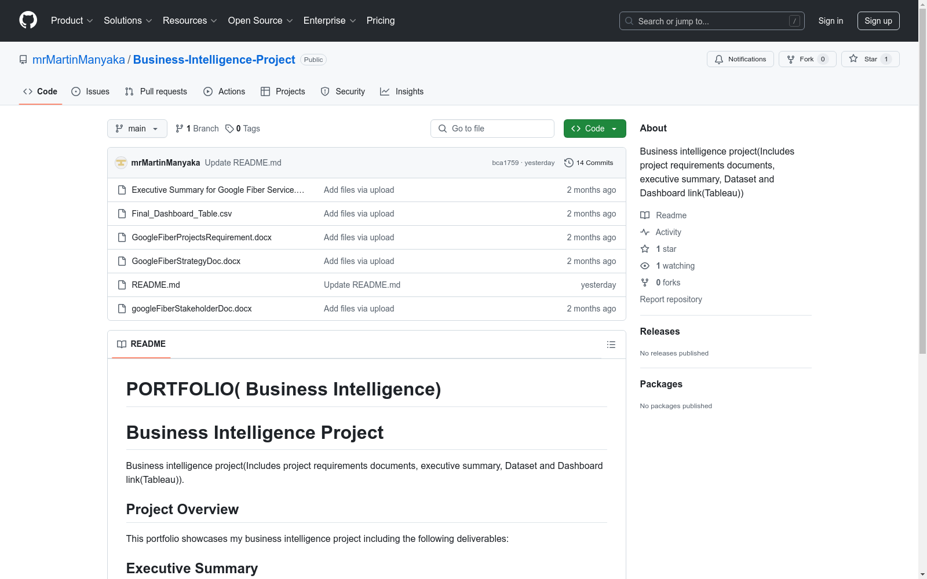This screenshot has width=927, height=579.
Task: Click file icon for Final_Dashboard_Table.csv
Action: pyautogui.click(x=122, y=214)
